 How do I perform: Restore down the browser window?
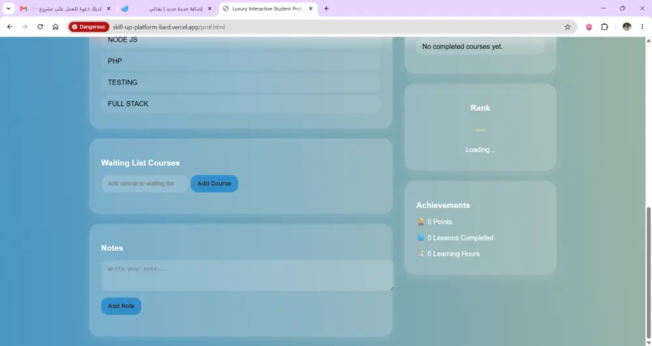(623, 8)
